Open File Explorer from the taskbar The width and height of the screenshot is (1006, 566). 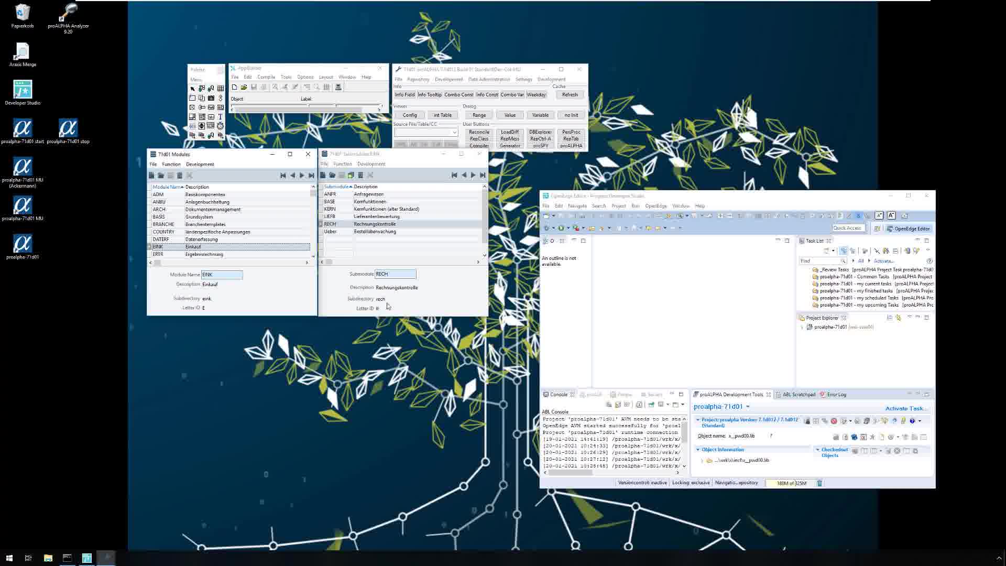(x=48, y=558)
